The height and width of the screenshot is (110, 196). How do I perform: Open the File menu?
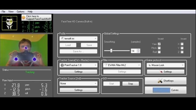pyautogui.click(x=3, y=12)
